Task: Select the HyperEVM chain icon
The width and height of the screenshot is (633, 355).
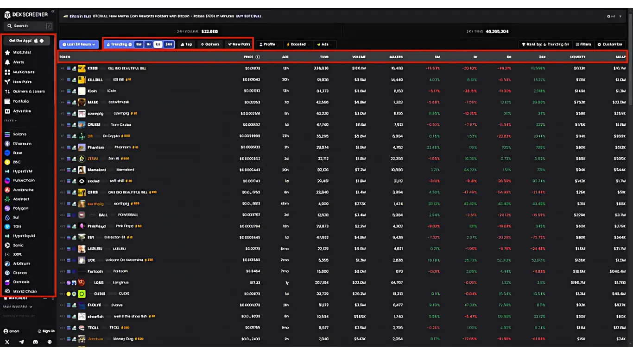Action: pos(7,171)
